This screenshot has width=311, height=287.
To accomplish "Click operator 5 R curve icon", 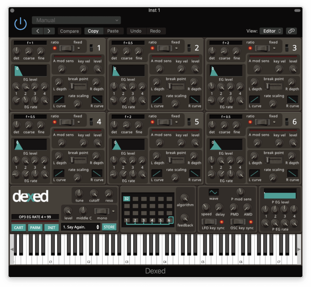I will pos(195,173).
